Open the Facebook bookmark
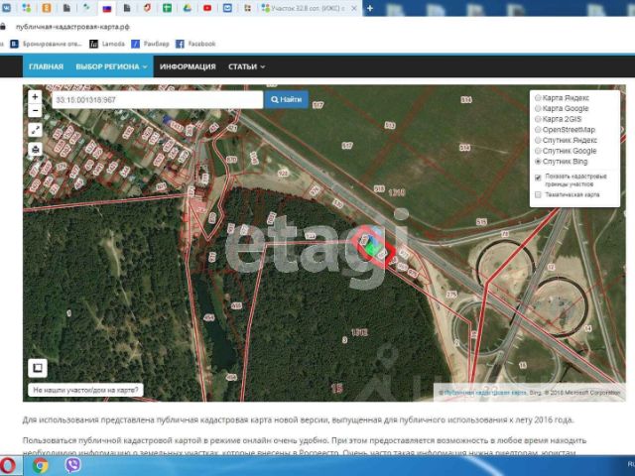Viewport: 635px width, 476px height. pyautogui.click(x=195, y=44)
